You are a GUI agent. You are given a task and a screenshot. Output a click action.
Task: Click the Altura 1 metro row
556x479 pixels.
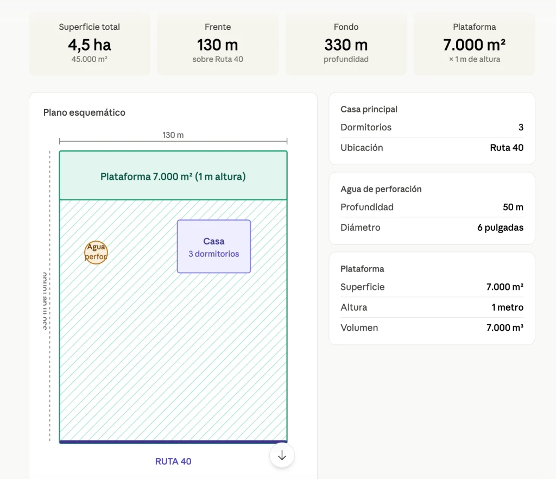tap(432, 307)
